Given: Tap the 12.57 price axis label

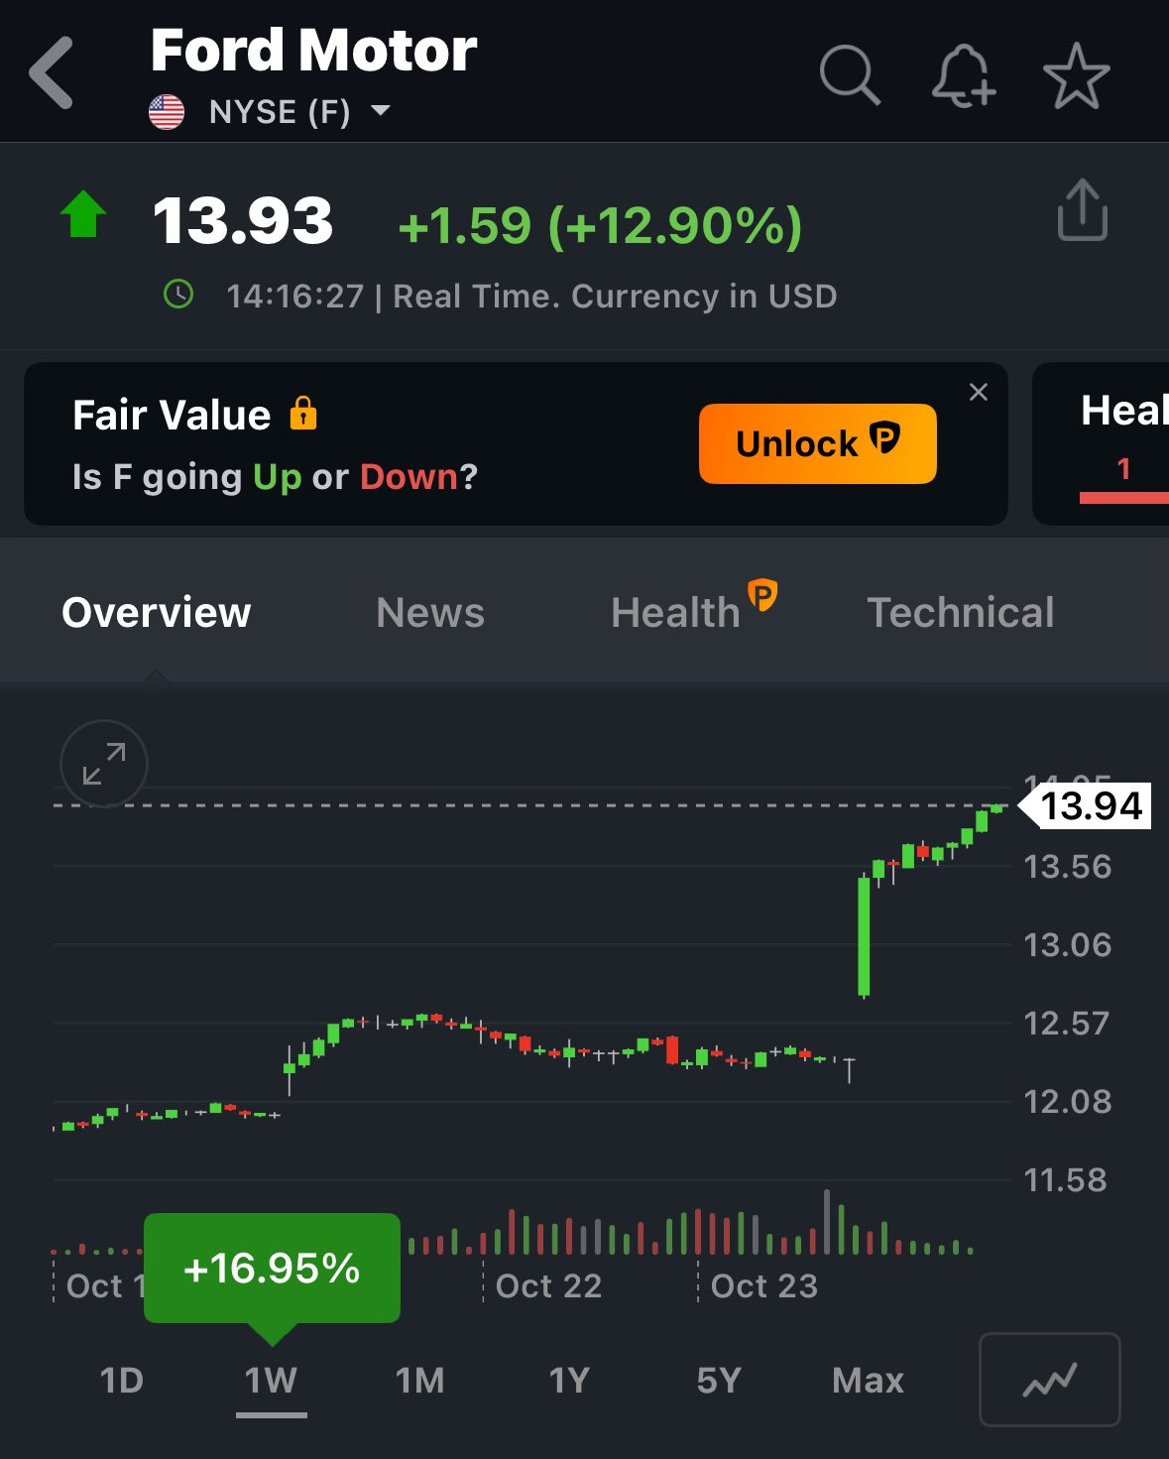Looking at the screenshot, I should pos(1066,1023).
